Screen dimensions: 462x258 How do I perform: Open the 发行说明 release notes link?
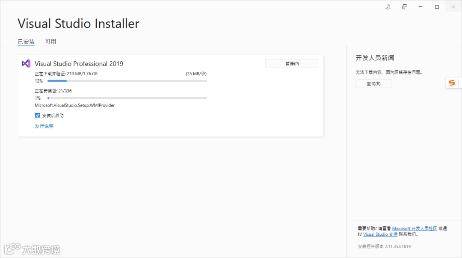44,126
